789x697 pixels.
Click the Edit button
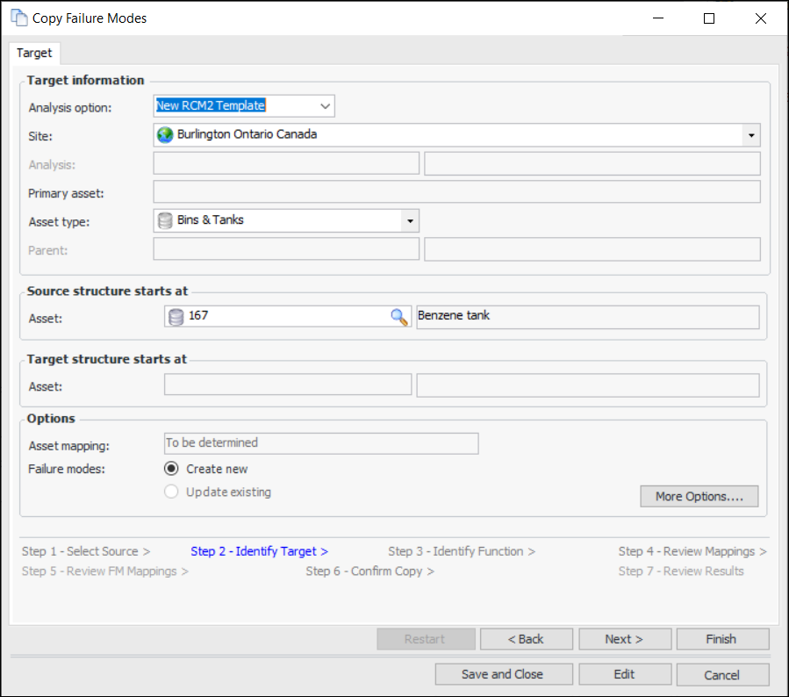tap(624, 674)
